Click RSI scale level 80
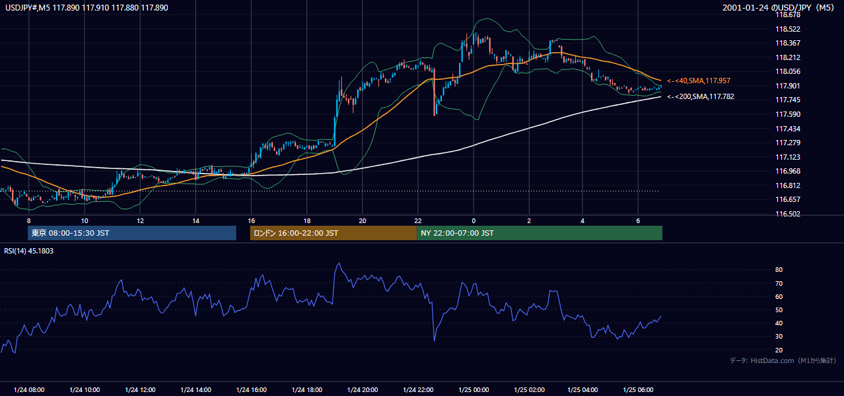Viewport: 844px width, 396px height. (x=779, y=270)
